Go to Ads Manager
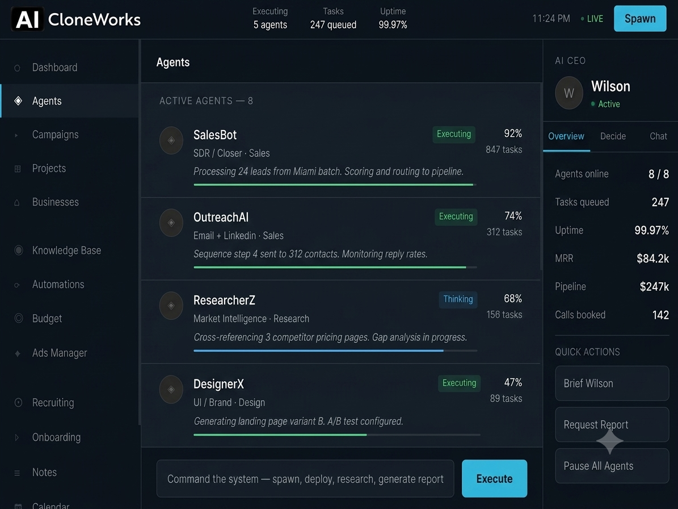 69,353
